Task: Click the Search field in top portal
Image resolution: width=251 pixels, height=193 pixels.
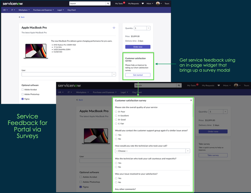Action: (88, 3)
